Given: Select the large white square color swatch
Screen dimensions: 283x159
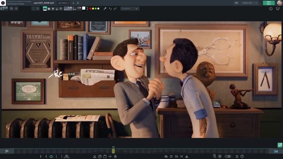Looking at the screenshot, I should (84, 8).
